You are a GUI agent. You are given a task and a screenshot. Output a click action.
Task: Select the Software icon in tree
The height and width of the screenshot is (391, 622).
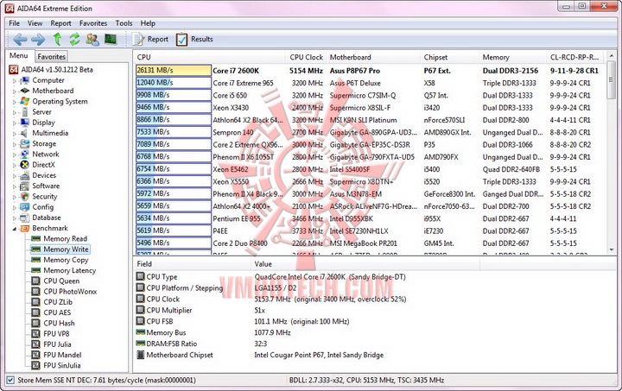pyautogui.click(x=24, y=186)
